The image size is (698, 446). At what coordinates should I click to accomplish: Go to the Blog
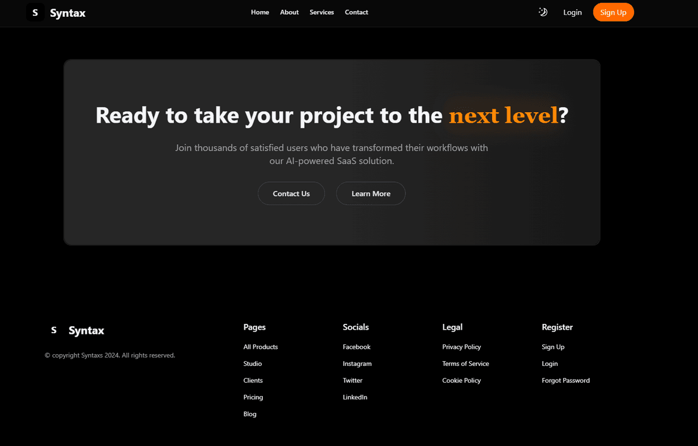250,413
